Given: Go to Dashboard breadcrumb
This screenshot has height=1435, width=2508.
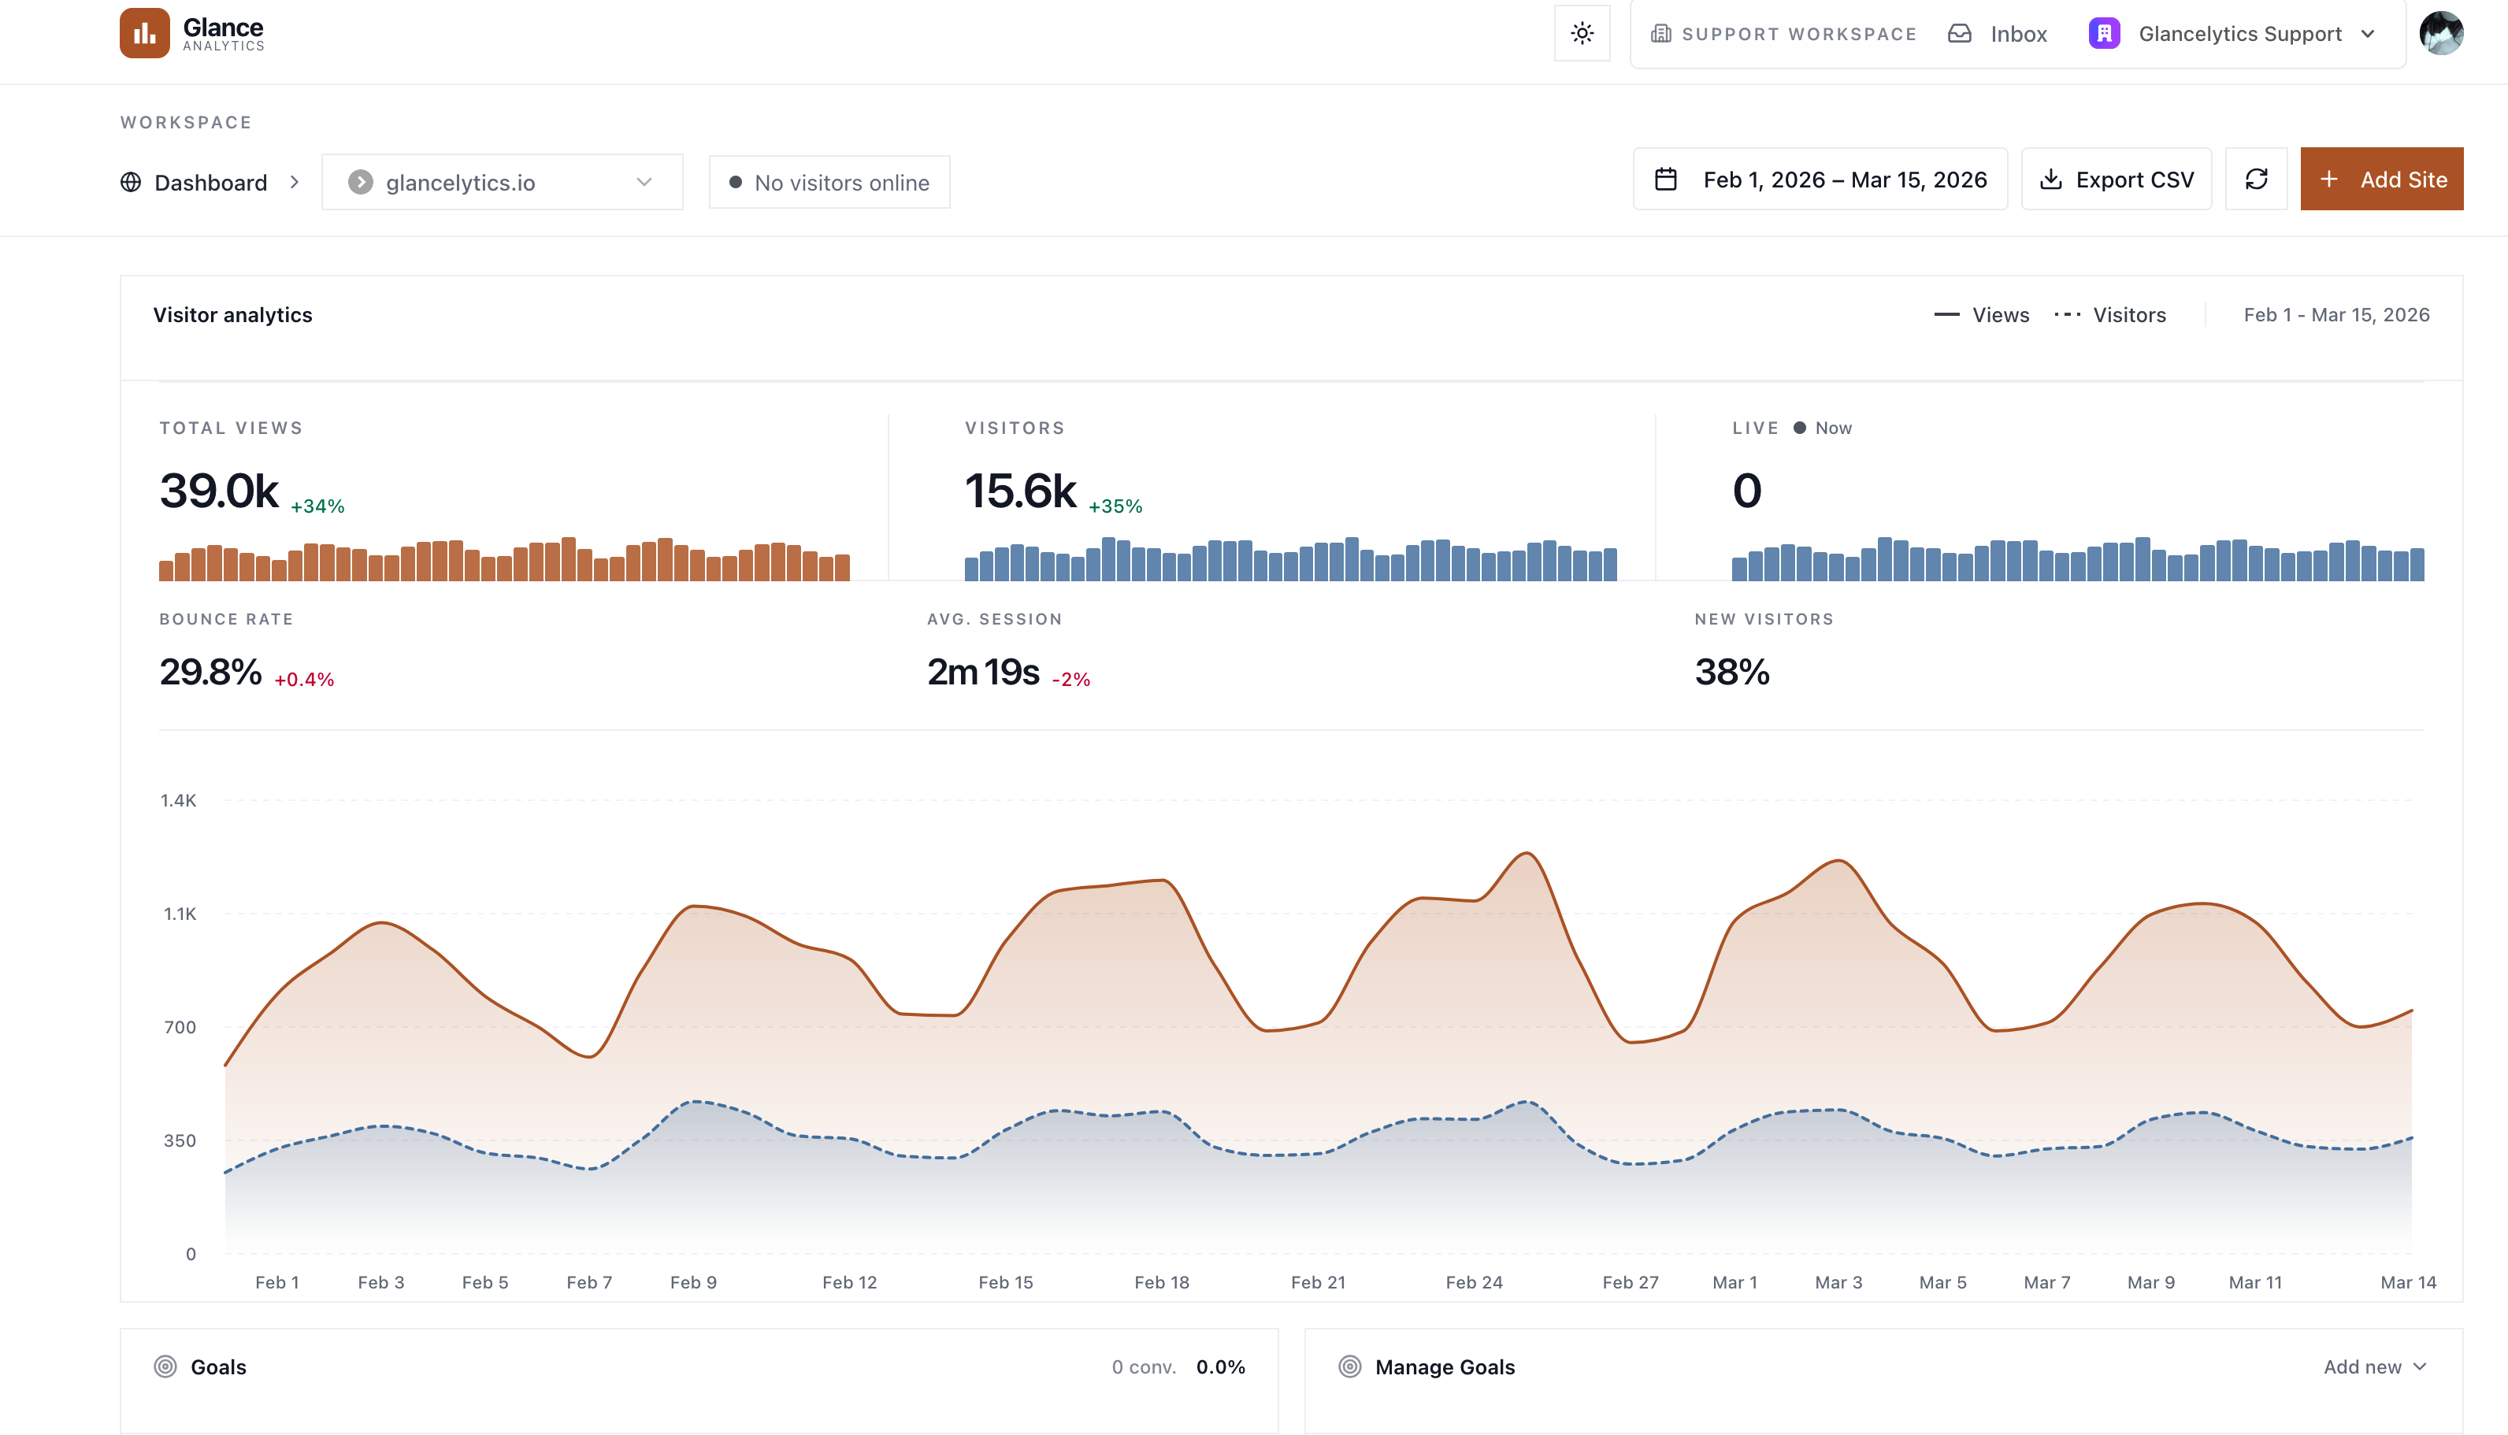Looking at the screenshot, I should click(211, 183).
